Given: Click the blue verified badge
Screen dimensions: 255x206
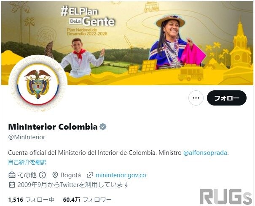Looking at the screenshot, I should 103,127.
